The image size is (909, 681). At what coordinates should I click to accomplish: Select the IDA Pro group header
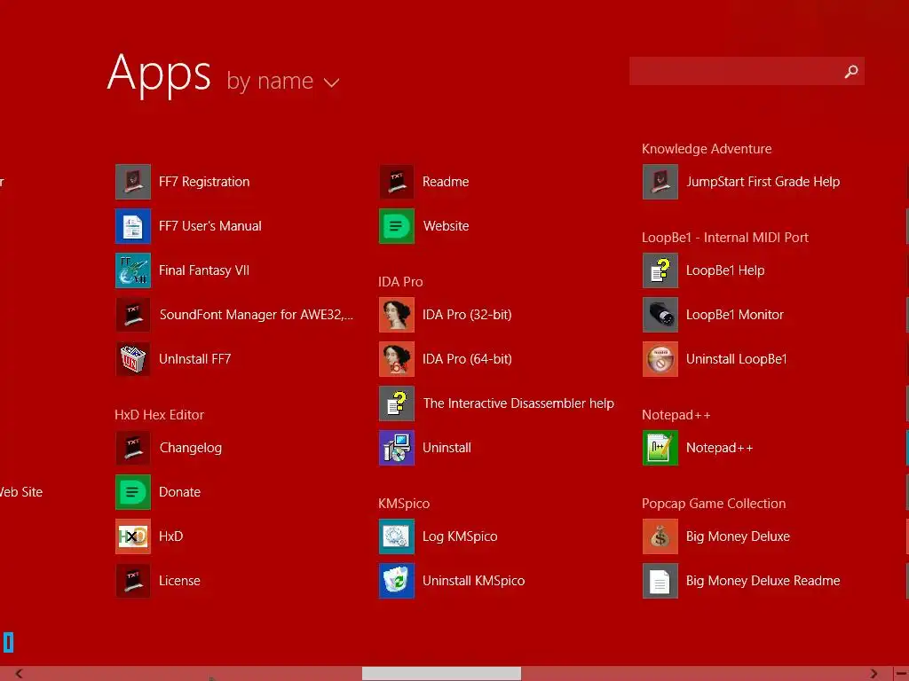pyautogui.click(x=400, y=281)
